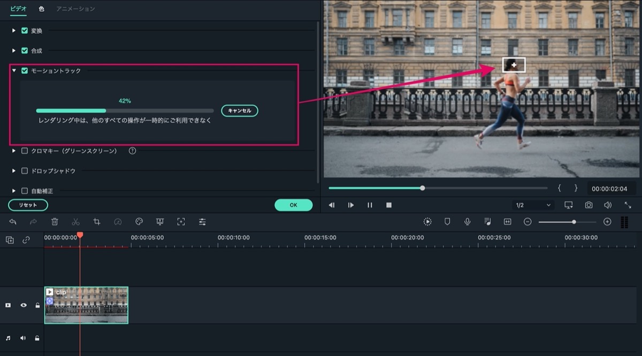The height and width of the screenshot is (356, 642).
Task: Collapse the モーショントラック section arrow
Action: pos(14,71)
